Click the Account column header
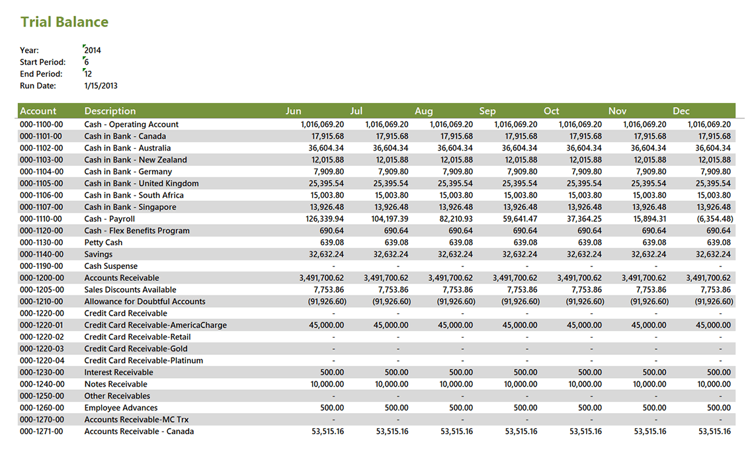Image resolution: width=754 pixels, height=454 pixels. [38, 111]
